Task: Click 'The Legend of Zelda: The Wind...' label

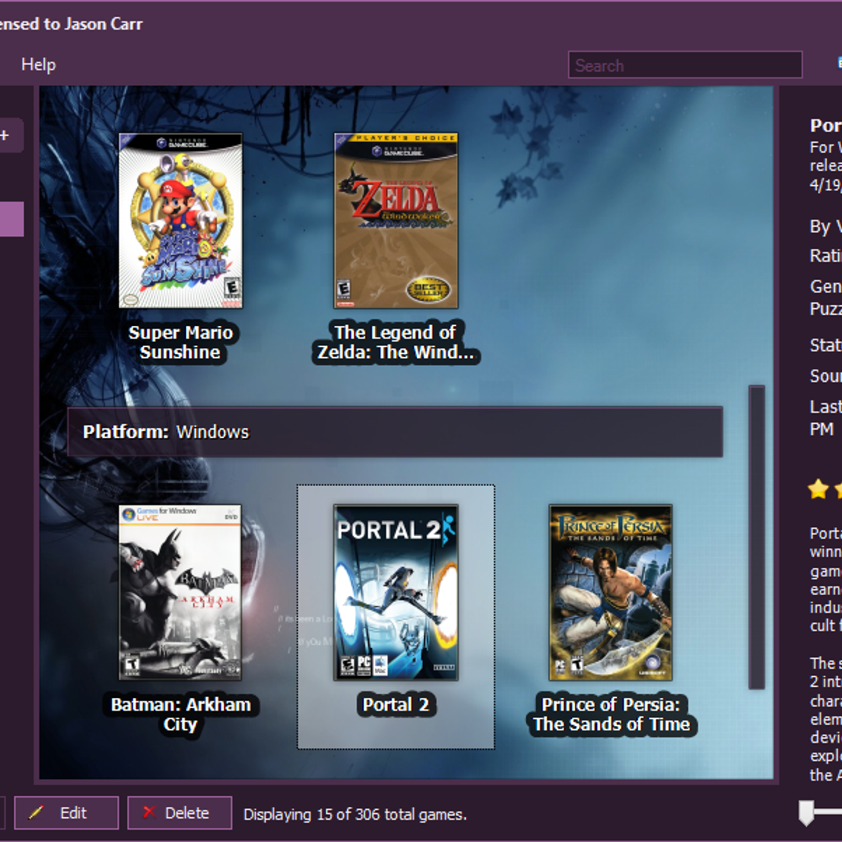Action: 396,342
